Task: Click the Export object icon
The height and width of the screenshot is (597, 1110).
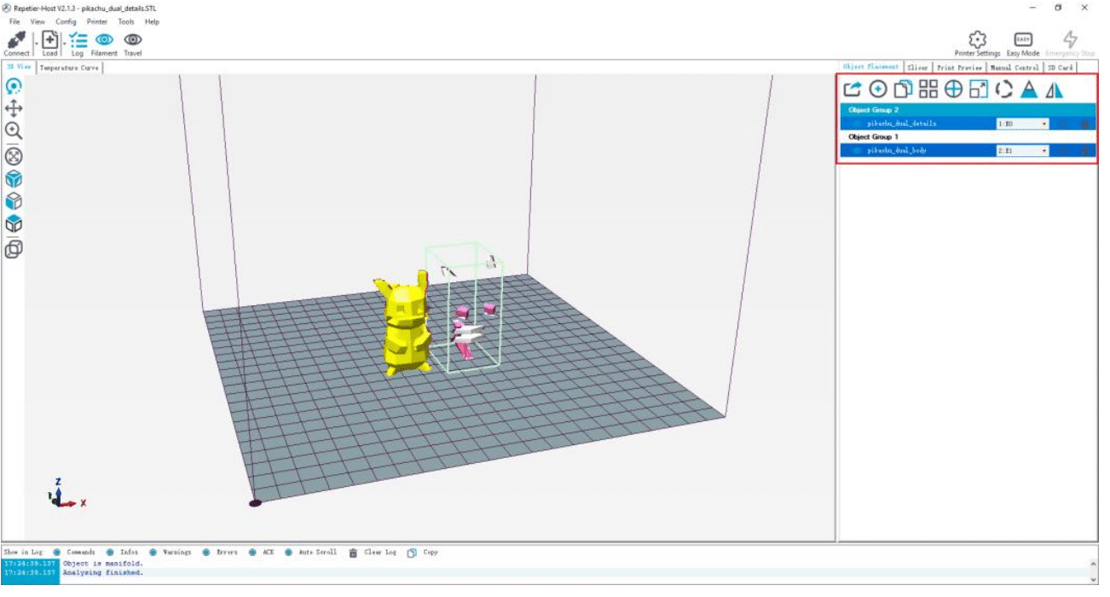Action: click(x=852, y=90)
